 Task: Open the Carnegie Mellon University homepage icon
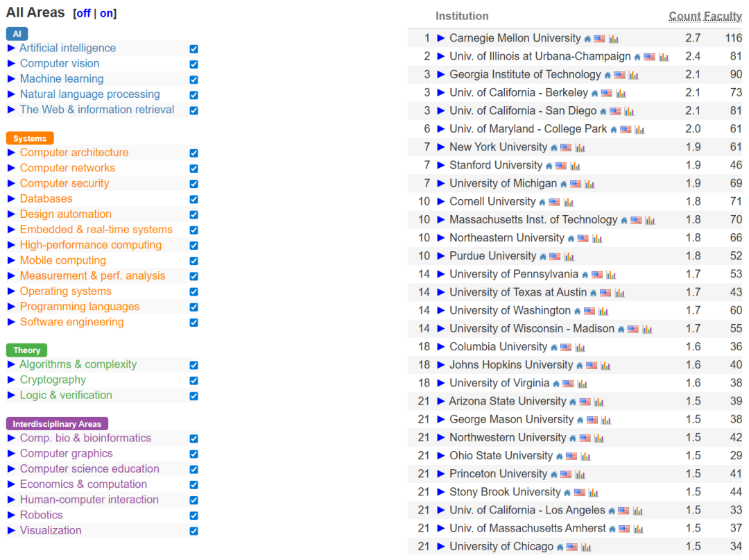click(587, 38)
